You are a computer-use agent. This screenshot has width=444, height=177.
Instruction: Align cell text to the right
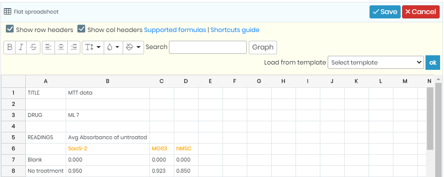(x=74, y=48)
